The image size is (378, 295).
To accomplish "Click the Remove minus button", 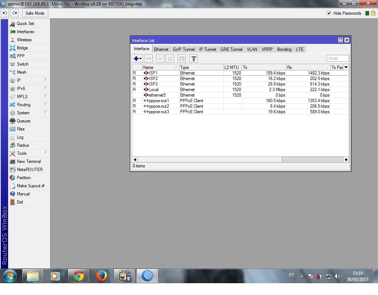I will coord(149,59).
